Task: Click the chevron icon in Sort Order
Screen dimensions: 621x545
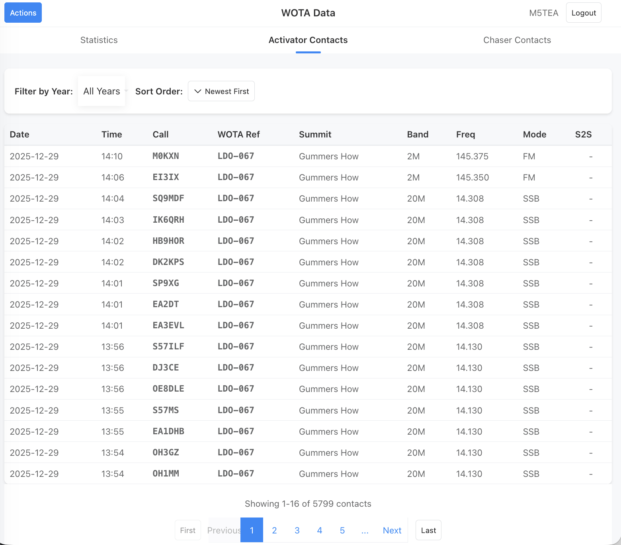Action: [x=197, y=91]
